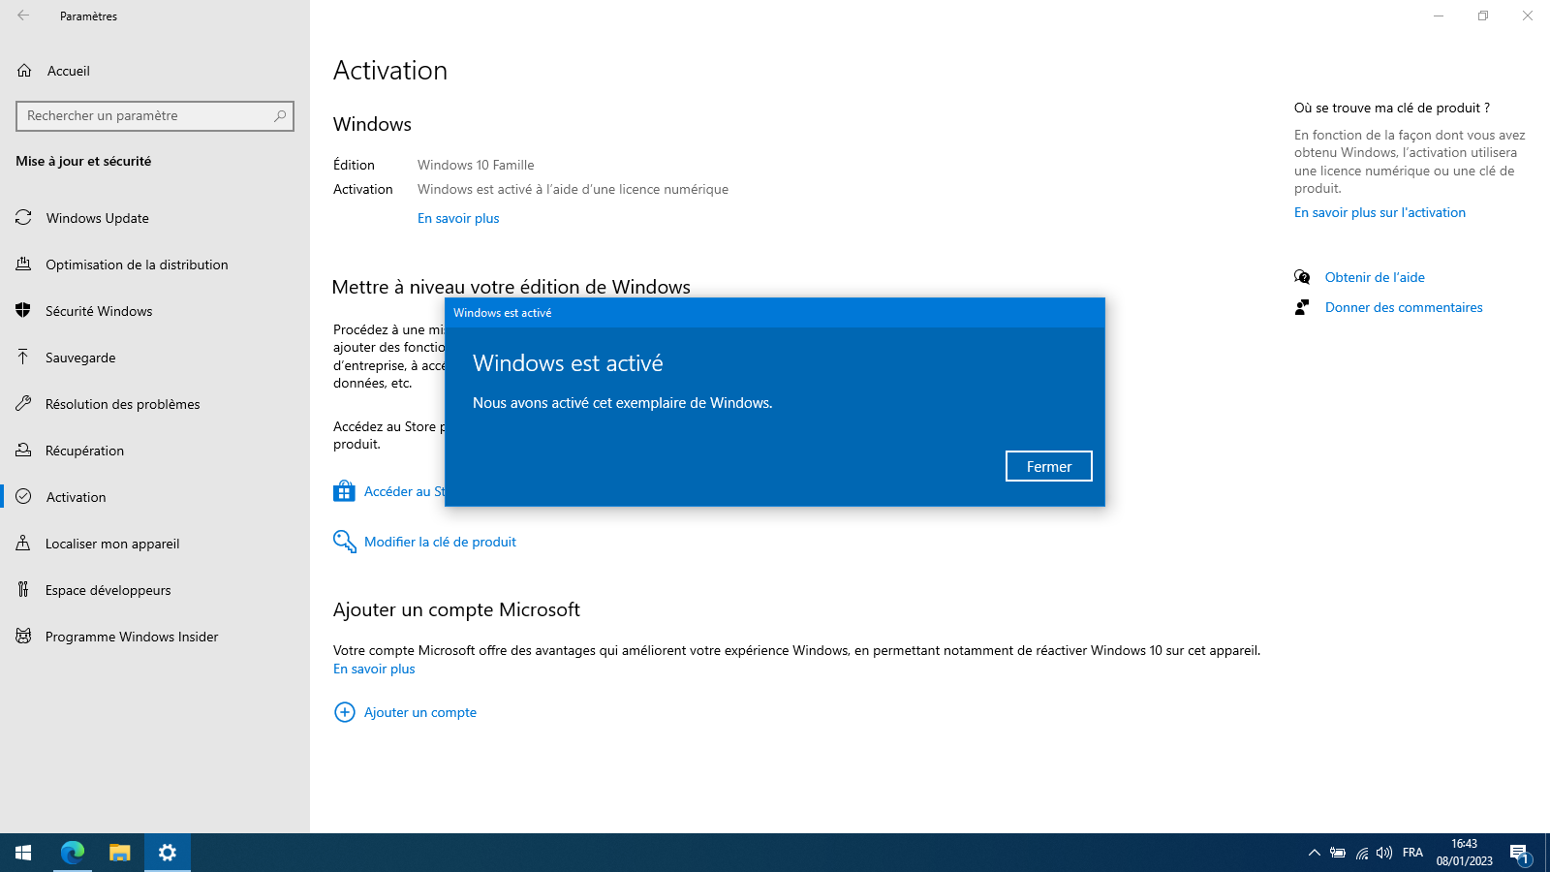
Task: Restore down the Paramètres window
Action: [x=1483, y=16]
